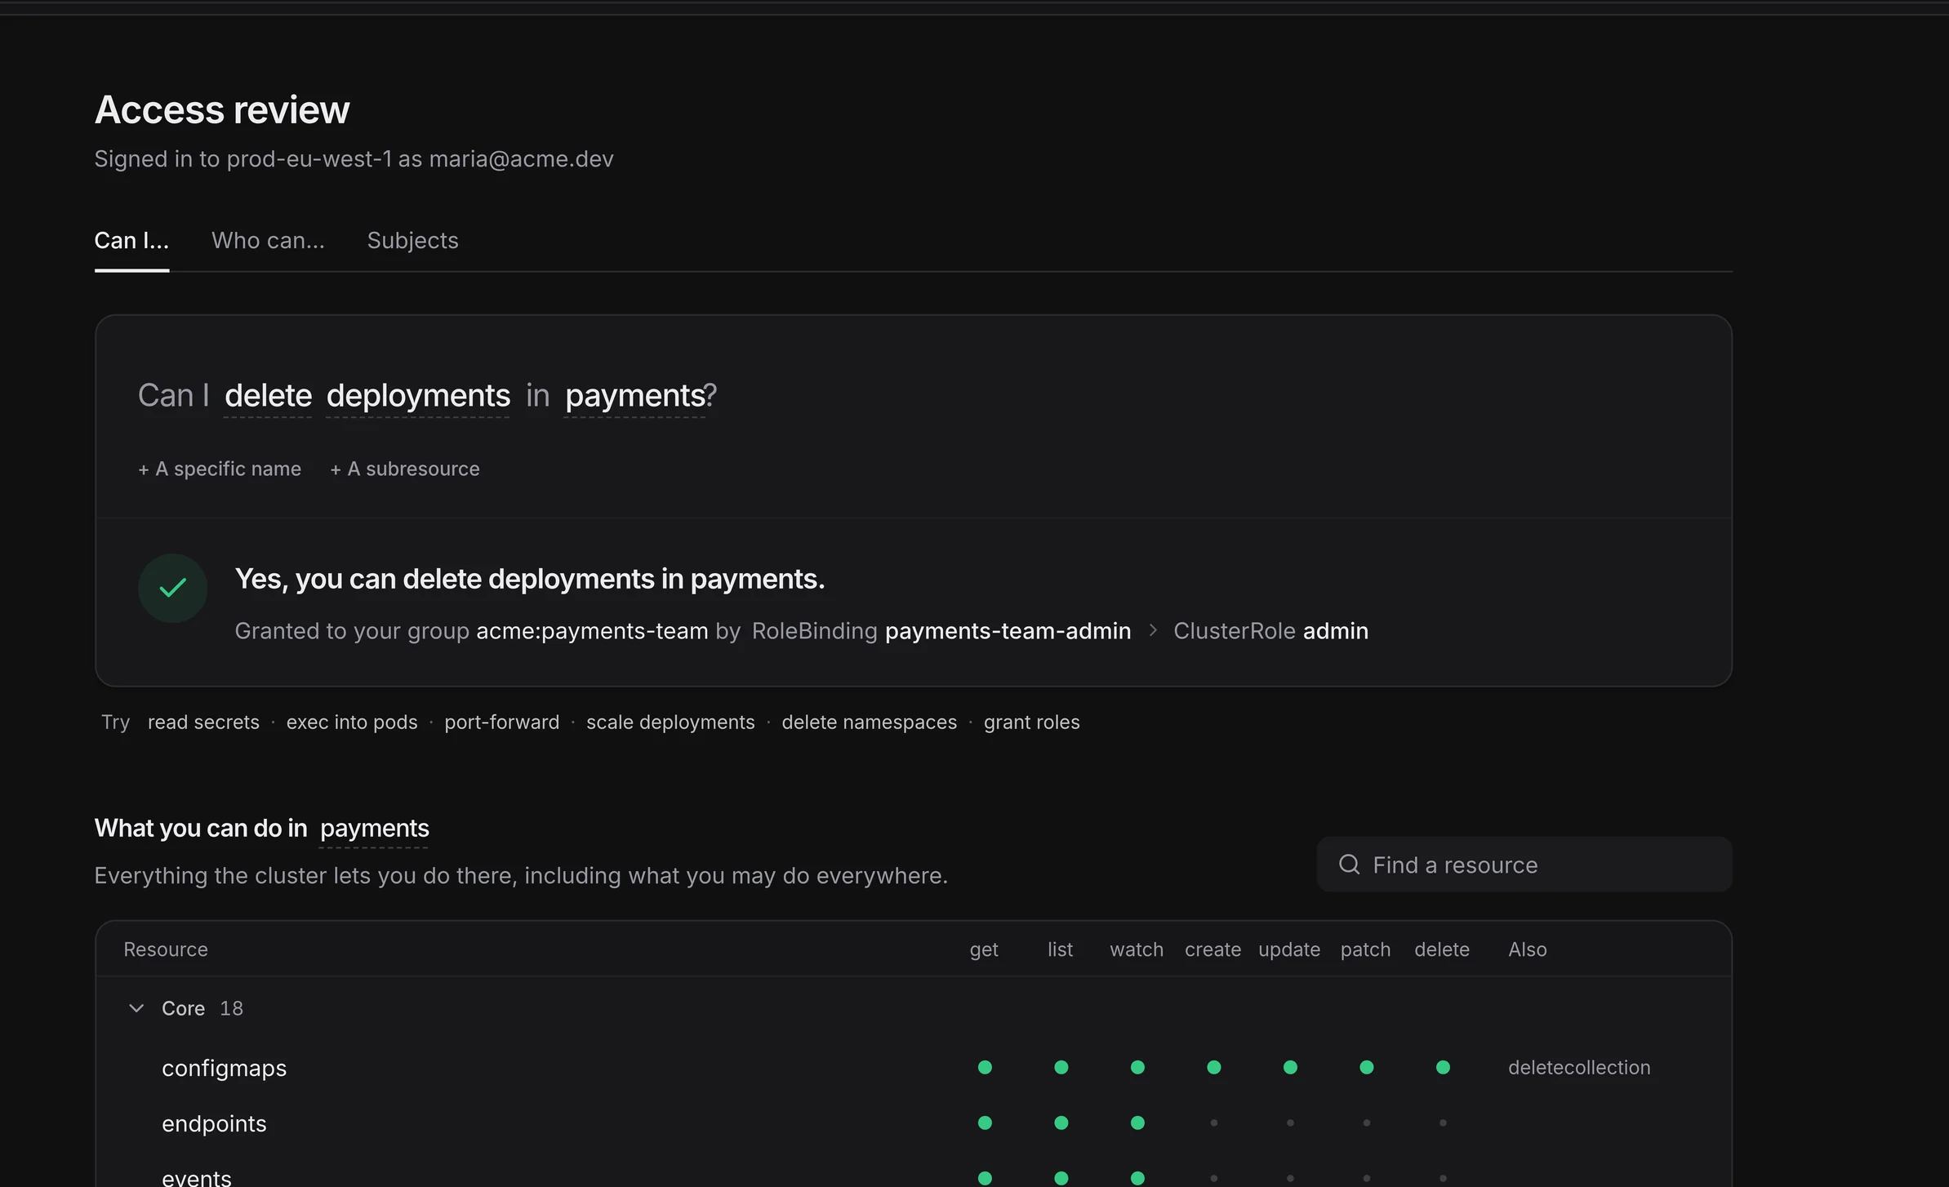Click the green checkmark result icon
The image size is (1949, 1187).
(172, 588)
